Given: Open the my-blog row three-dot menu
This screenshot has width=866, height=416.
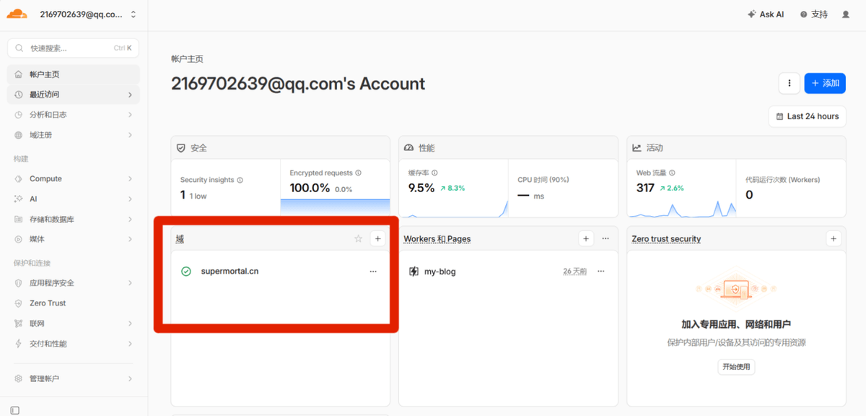Looking at the screenshot, I should 601,272.
